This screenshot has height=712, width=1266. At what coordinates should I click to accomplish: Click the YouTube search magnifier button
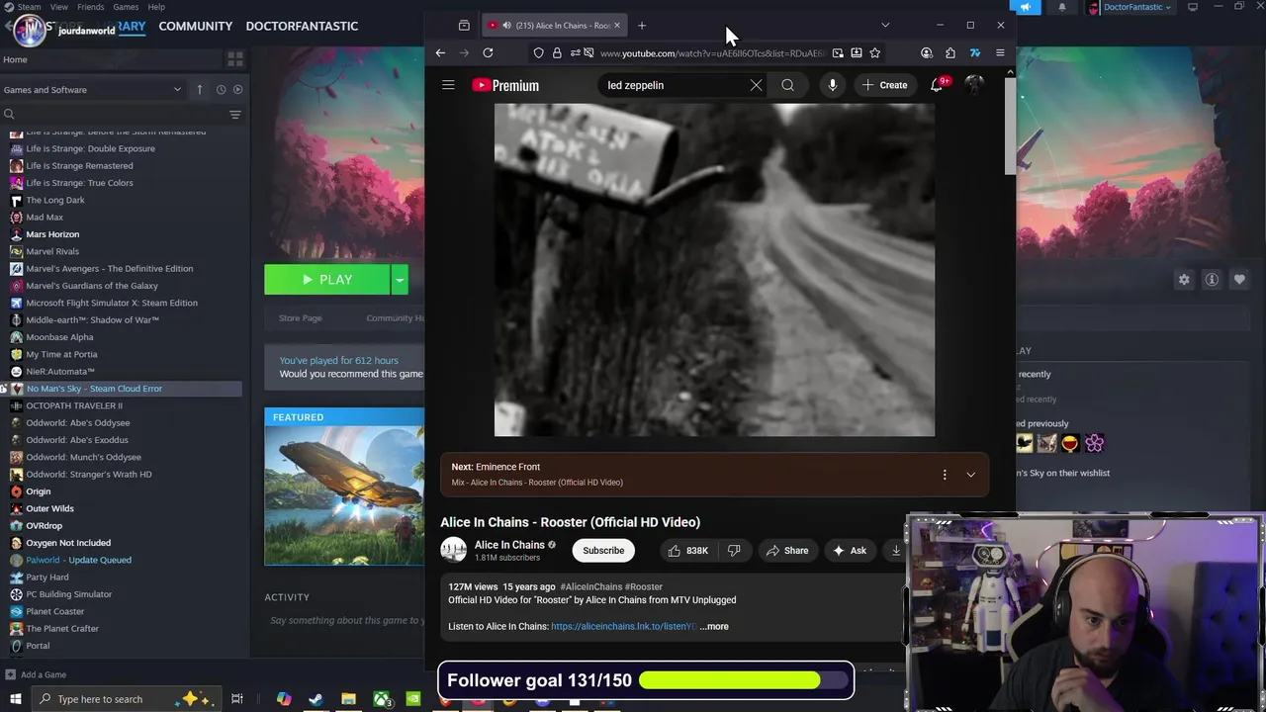pyautogui.click(x=787, y=85)
